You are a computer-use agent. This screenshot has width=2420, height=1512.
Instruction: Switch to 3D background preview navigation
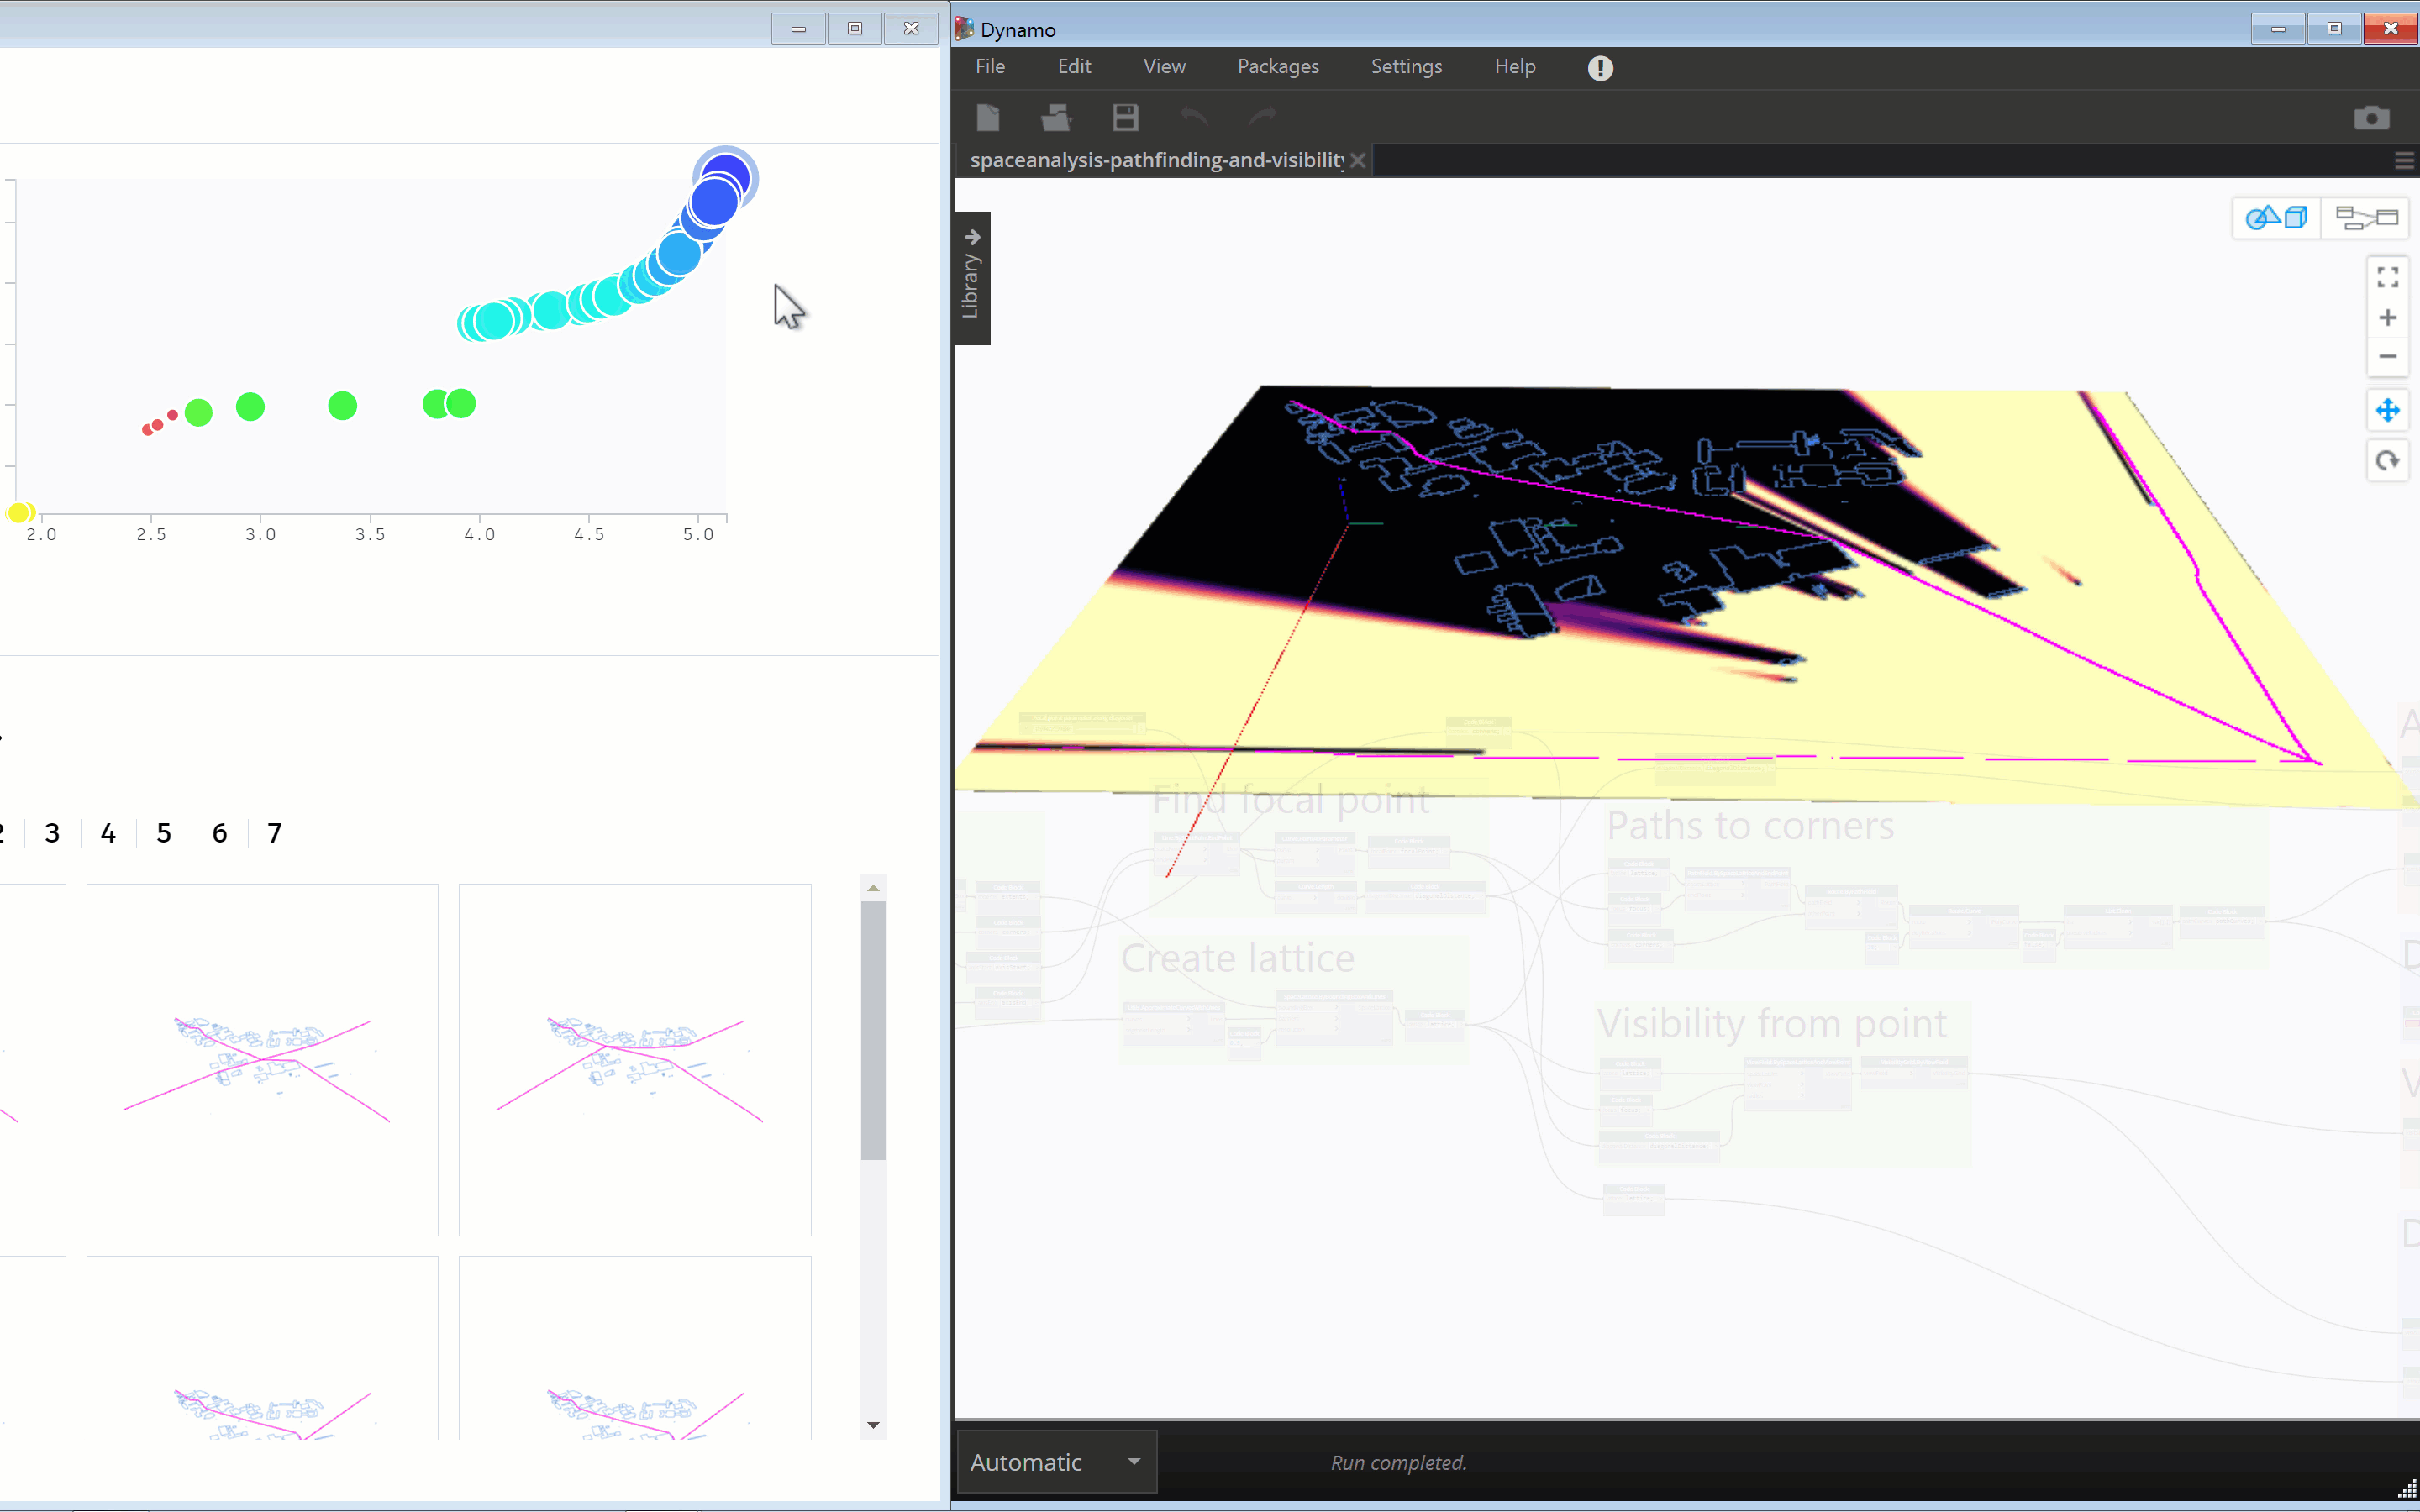2276,217
